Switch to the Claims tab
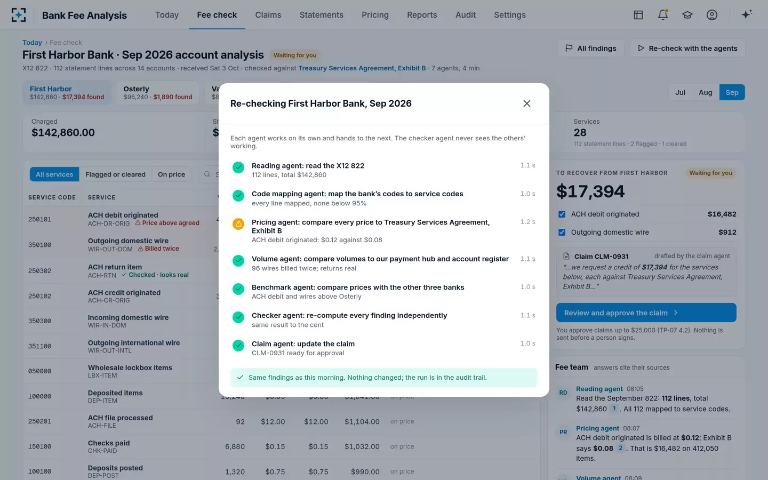The height and width of the screenshot is (480, 768). tap(268, 15)
